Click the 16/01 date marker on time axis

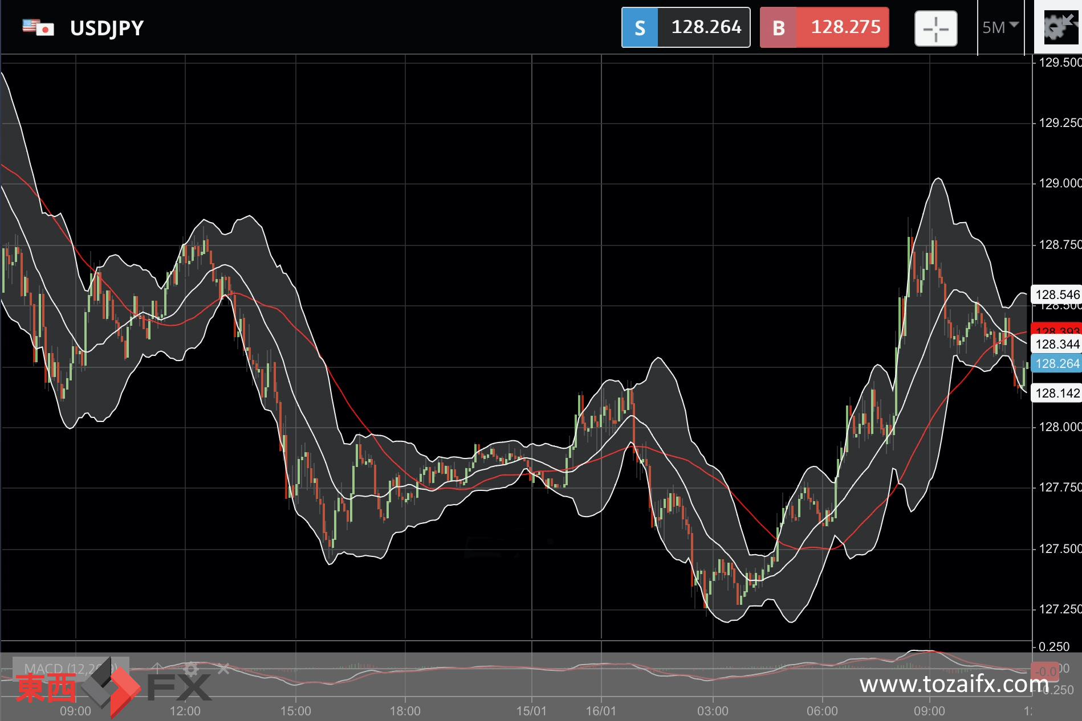point(601,711)
